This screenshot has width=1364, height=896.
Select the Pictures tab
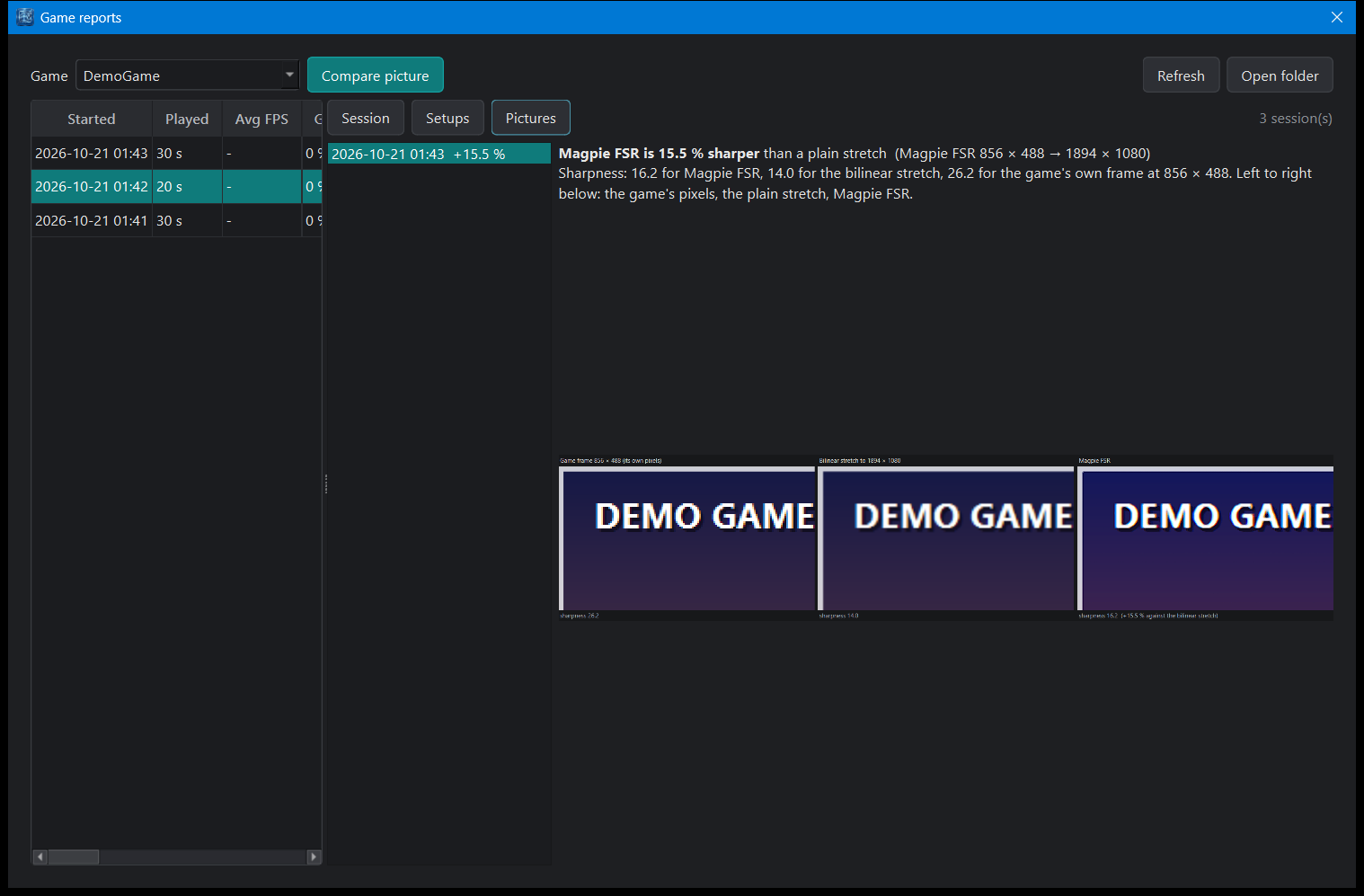(x=531, y=118)
